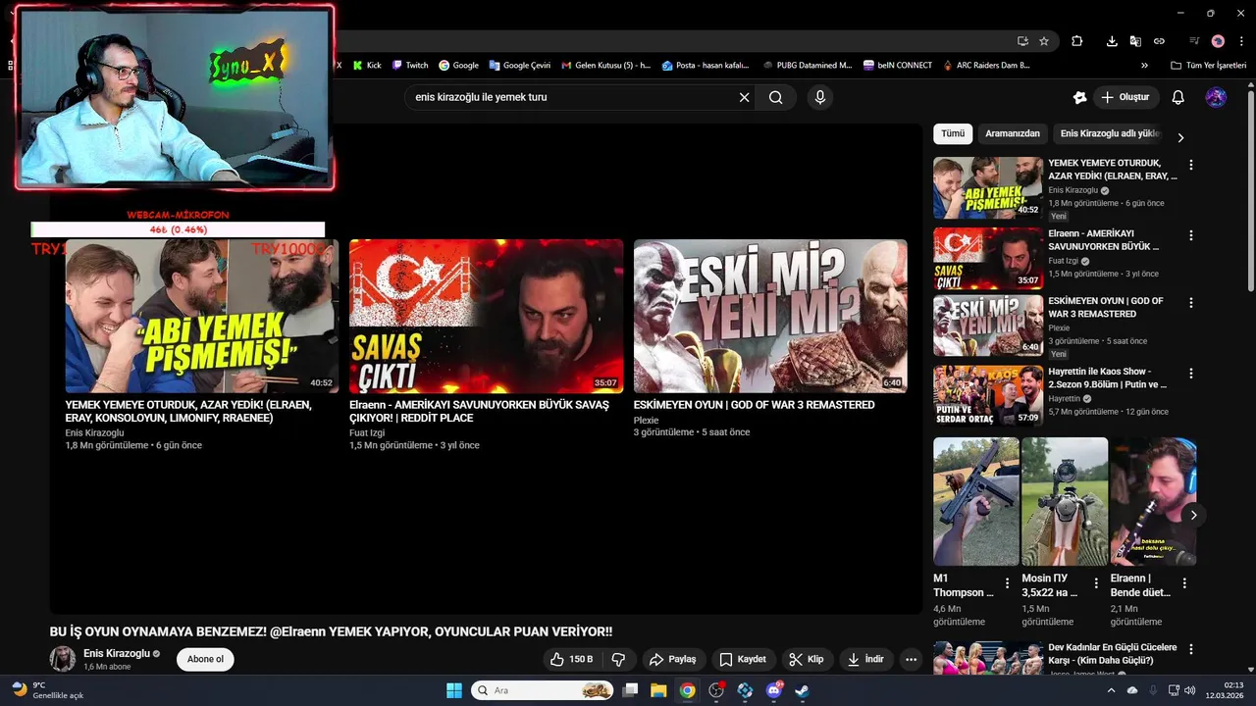
Task: Clear the YouTube search box text
Action: click(x=744, y=97)
